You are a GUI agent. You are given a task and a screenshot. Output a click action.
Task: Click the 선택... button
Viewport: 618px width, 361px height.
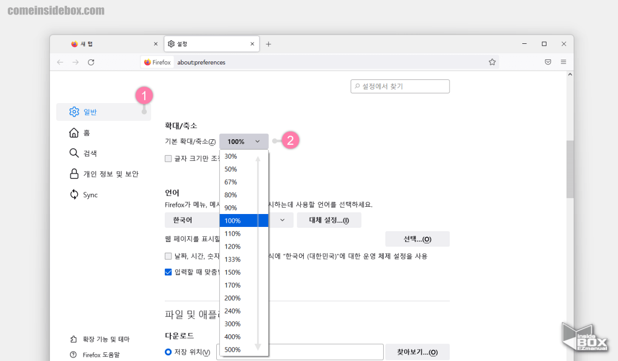(417, 239)
